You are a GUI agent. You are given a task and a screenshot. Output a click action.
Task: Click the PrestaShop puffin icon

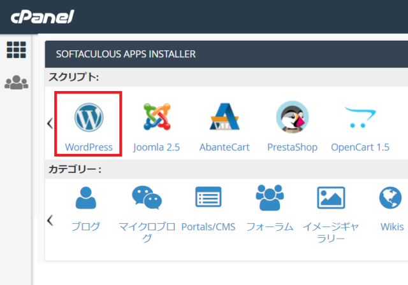[x=293, y=117]
